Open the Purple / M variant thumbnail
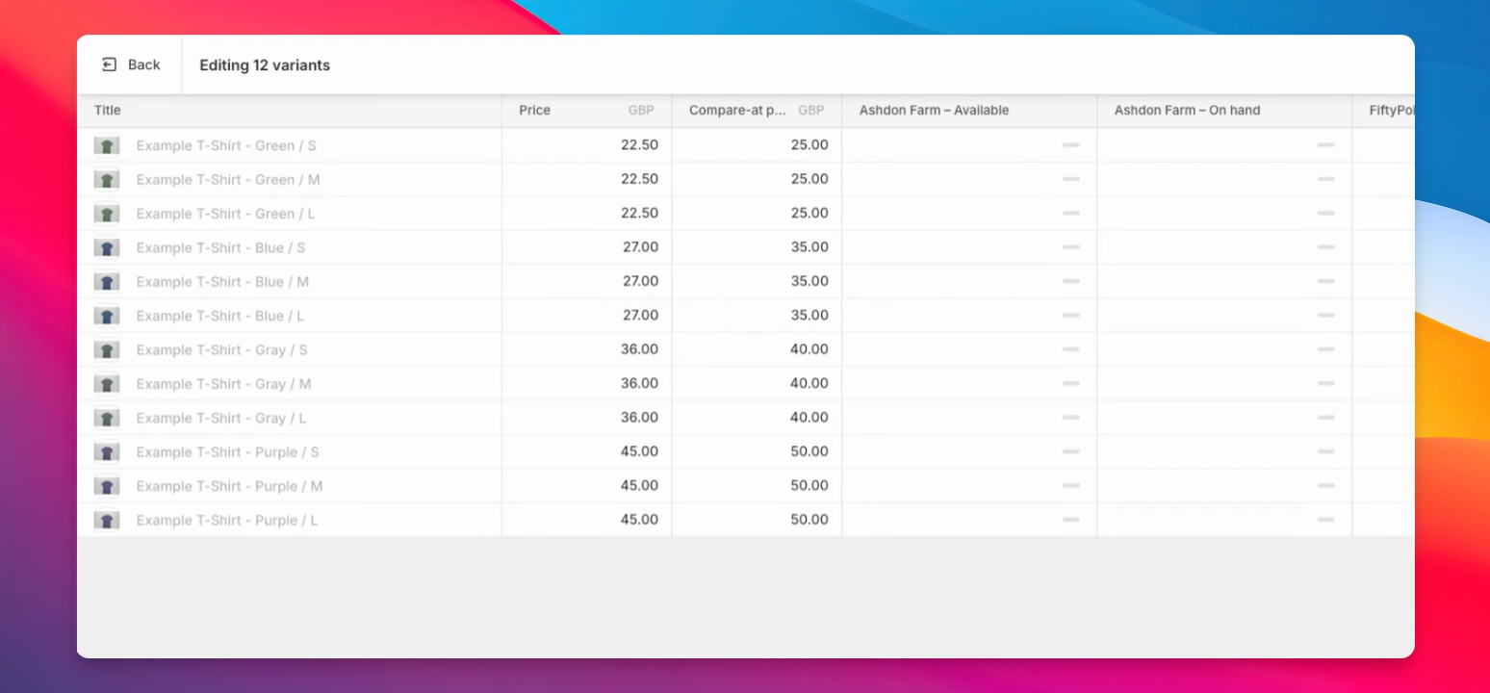 107,486
